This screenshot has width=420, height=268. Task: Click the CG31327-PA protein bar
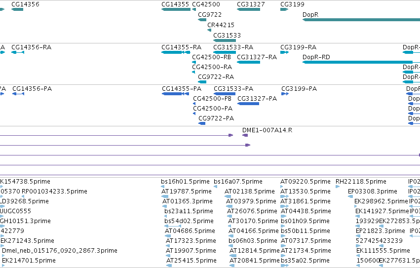[x=248, y=104]
